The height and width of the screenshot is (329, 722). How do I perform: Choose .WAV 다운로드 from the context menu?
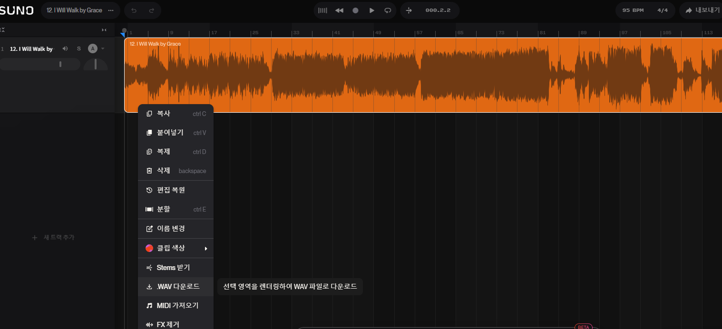point(176,287)
